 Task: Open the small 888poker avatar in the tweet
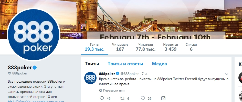(90, 78)
